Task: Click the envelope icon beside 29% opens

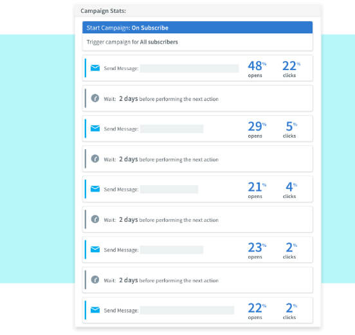Action: [95, 129]
